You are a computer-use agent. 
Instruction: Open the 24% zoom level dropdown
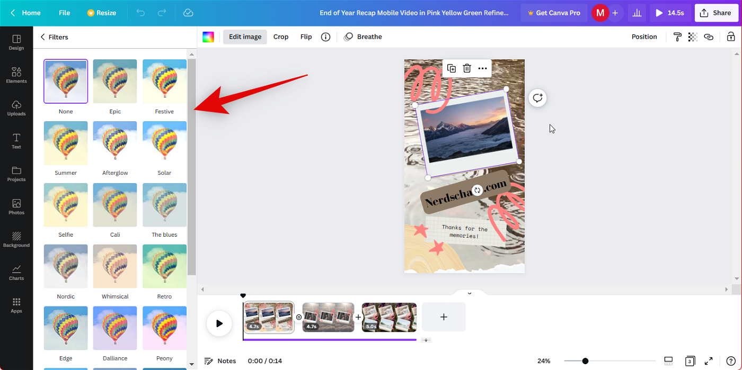[544, 361]
